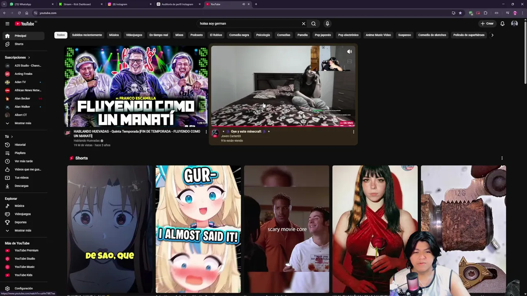Open Configuración settings
527x296 pixels.
click(23, 288)
